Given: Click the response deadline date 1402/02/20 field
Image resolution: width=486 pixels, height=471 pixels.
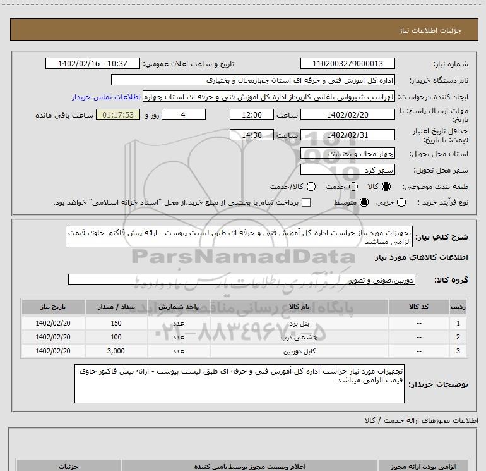Looking at the screenshot, I should coord(347,114).
